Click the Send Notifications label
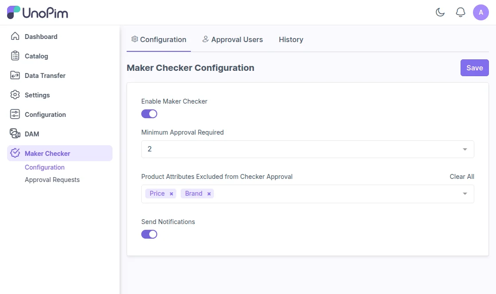Image resolution: width=496 pixels, height=294 pixels. coord(168,221)
